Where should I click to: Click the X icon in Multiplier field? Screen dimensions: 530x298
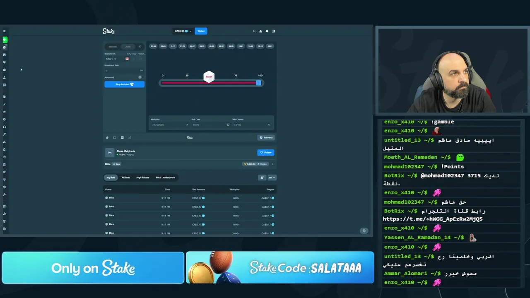coord(187,125)
